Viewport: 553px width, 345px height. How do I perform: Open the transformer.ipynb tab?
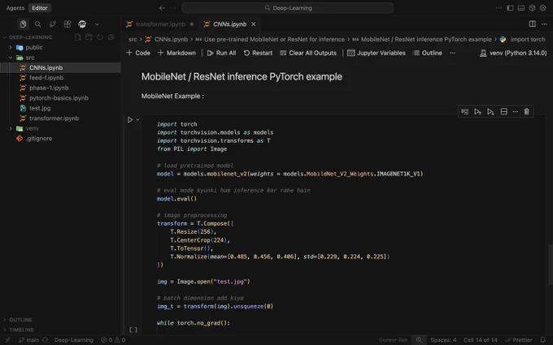160,24
